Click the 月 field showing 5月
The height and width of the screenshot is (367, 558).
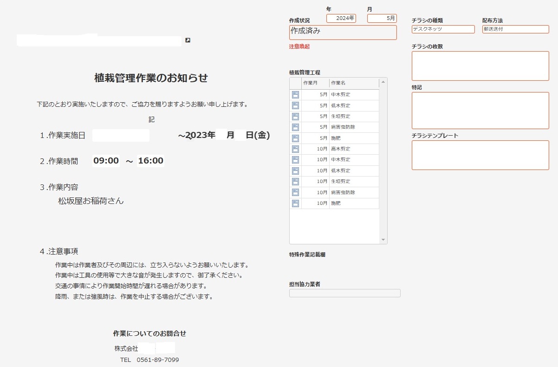coord(382,19)
